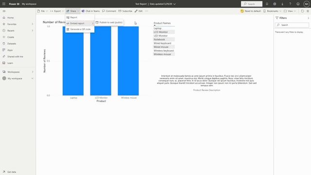311x175 pixels.
Task: Click Reset to default
Action: (251, 11)
